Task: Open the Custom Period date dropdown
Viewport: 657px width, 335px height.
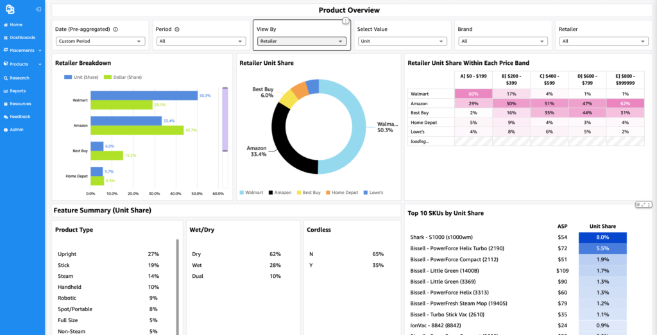Action: 101,41
